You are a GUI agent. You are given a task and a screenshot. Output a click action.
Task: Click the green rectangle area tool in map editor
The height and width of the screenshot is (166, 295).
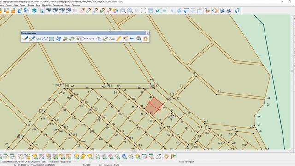coord(52,39)
